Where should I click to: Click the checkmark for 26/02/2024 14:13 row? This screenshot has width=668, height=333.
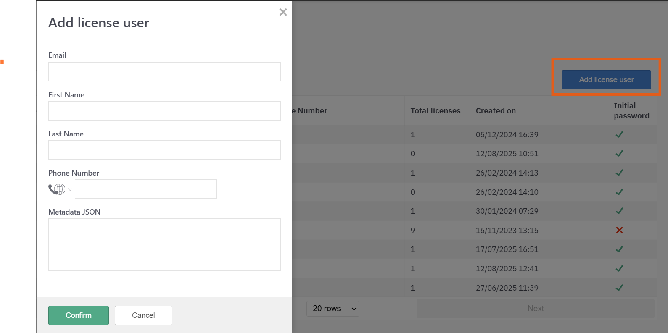619,173
